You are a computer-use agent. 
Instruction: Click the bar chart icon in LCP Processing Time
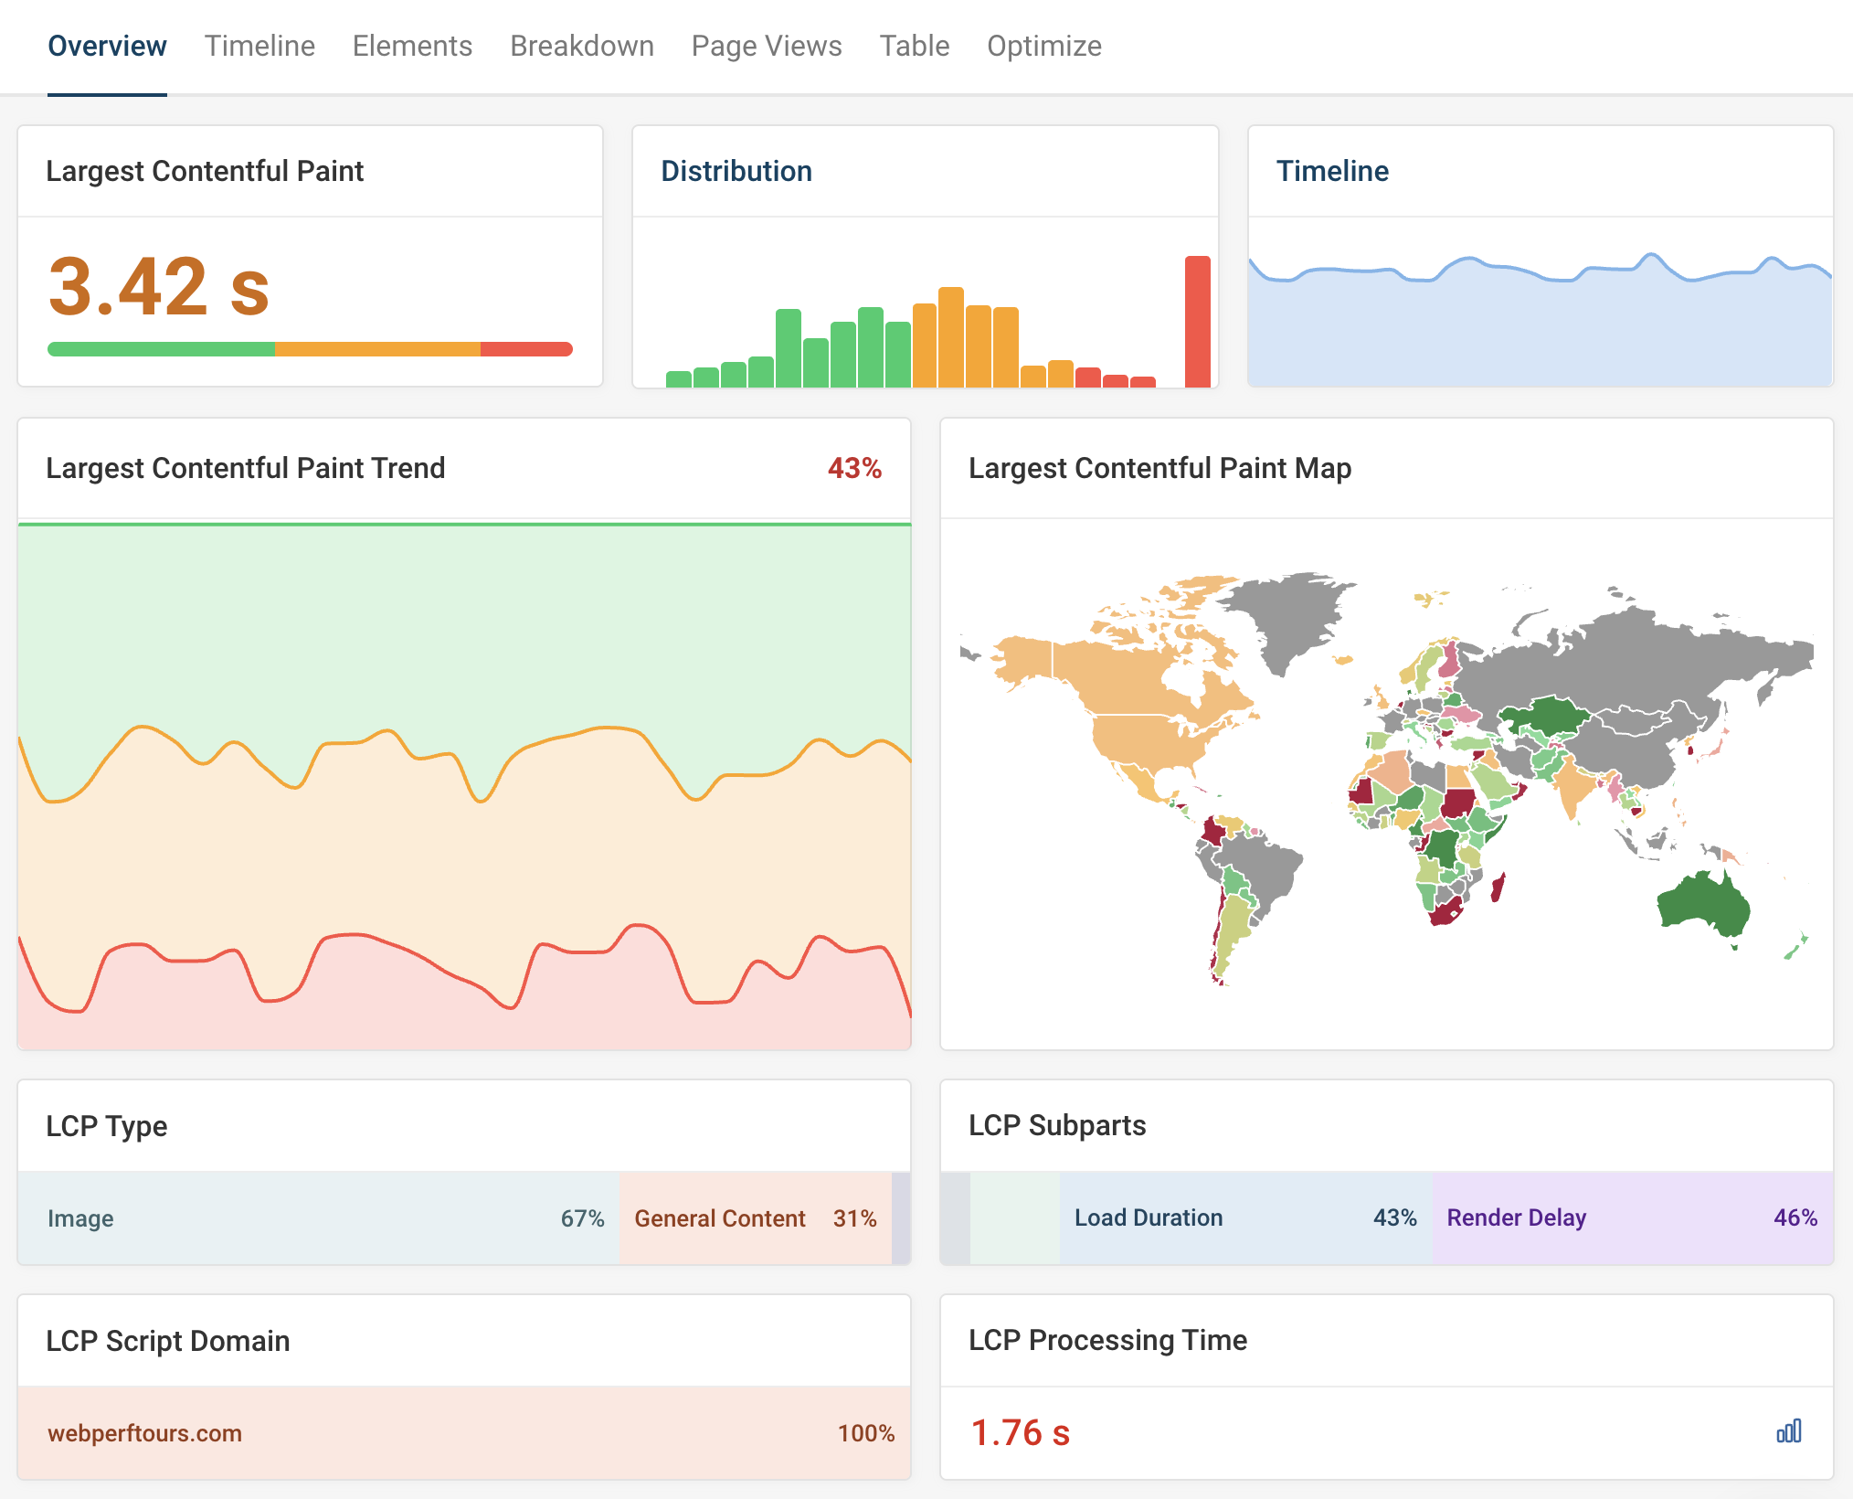coord(1788,1431)
